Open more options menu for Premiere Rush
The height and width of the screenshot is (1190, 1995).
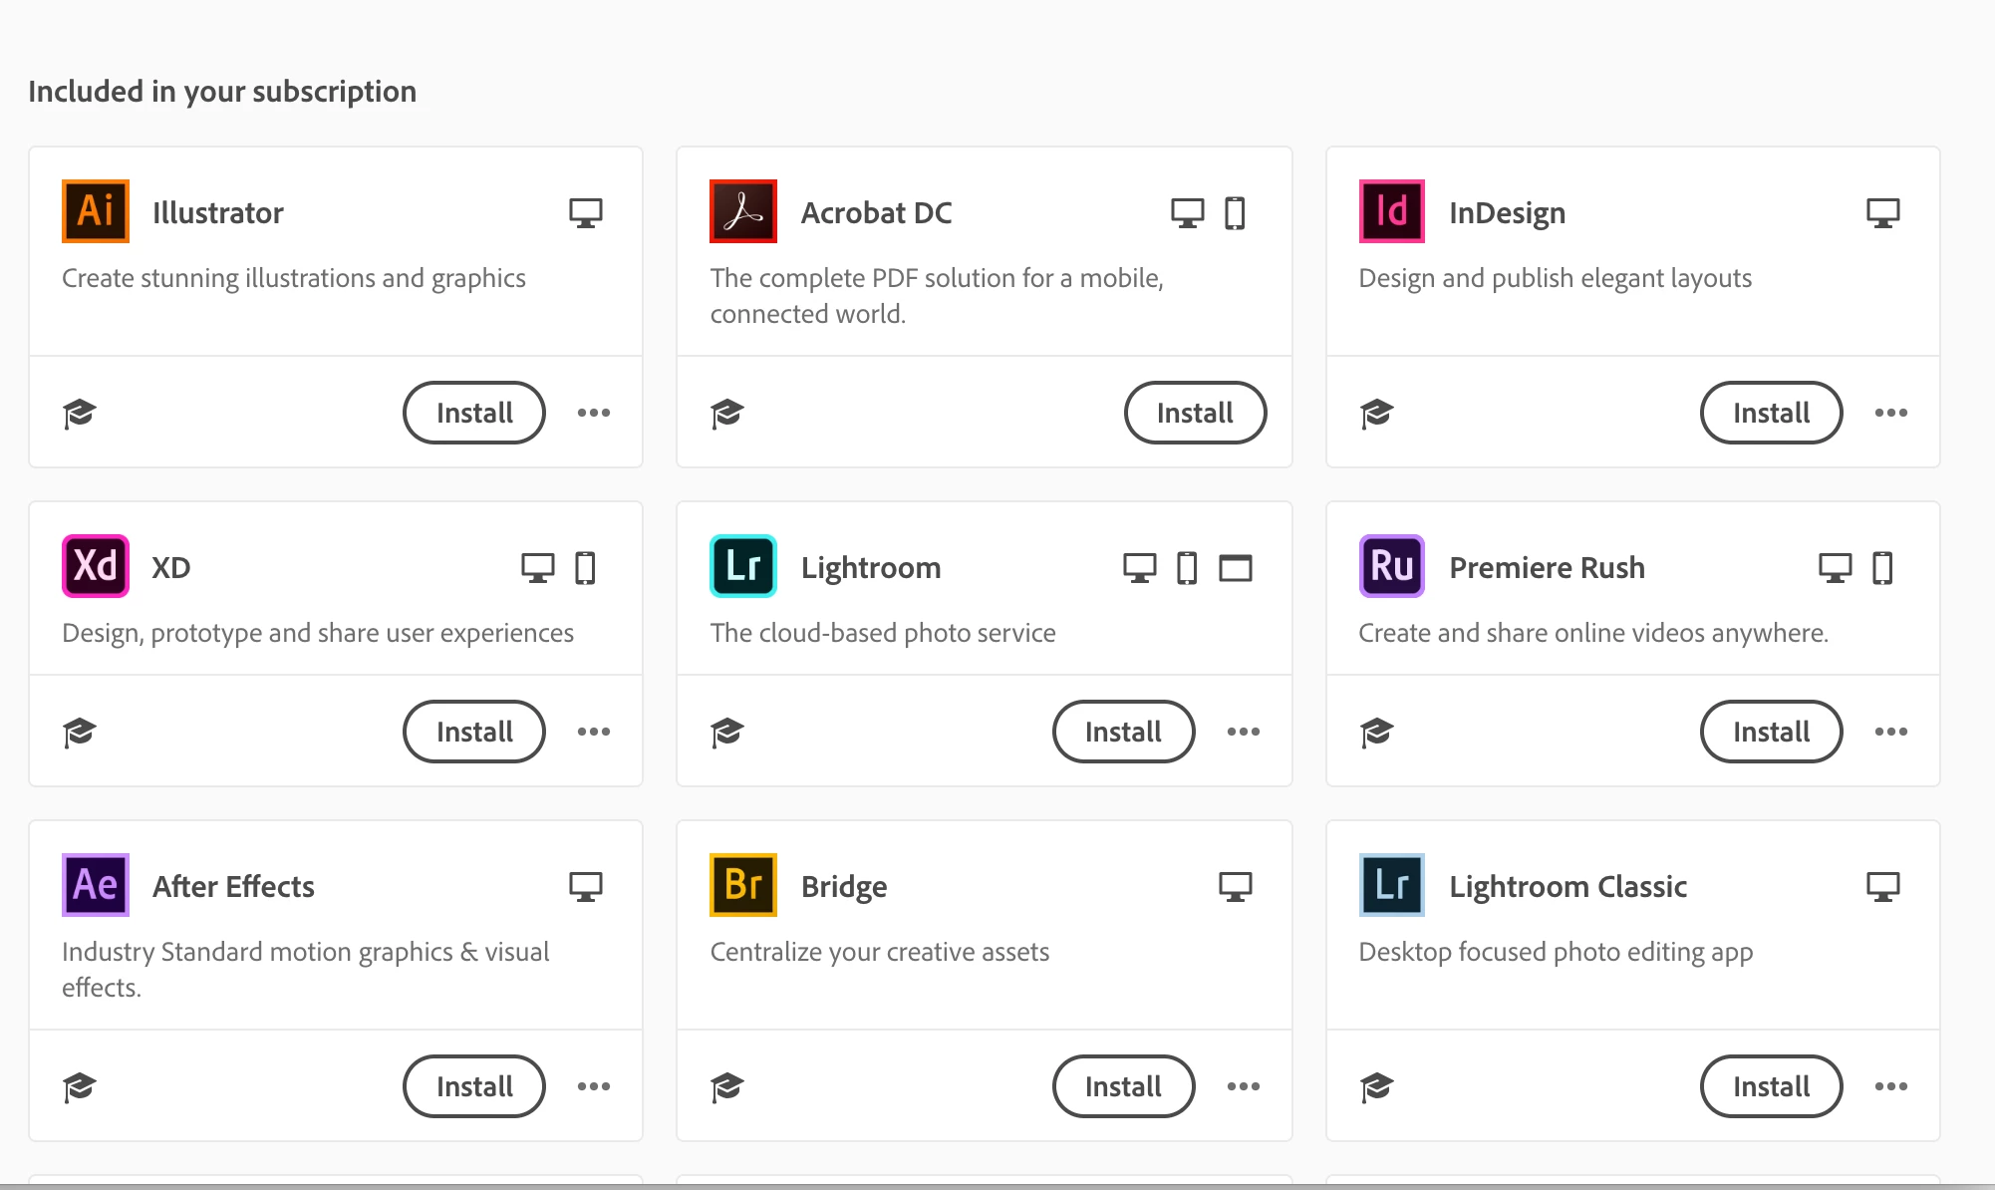point(1891,732)
